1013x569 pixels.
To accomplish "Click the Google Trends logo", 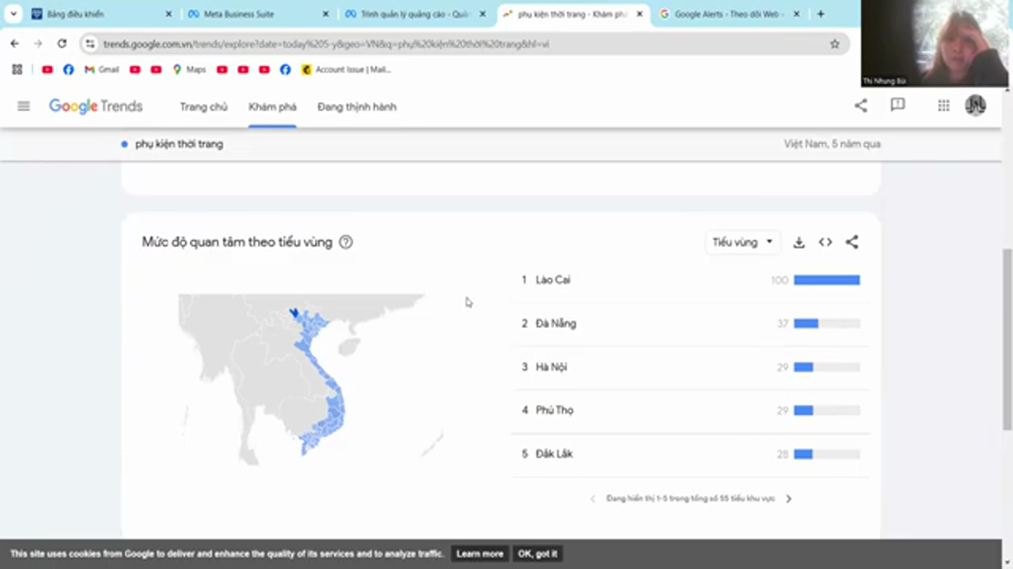I will pyautogui.click(x=96, y=106).
